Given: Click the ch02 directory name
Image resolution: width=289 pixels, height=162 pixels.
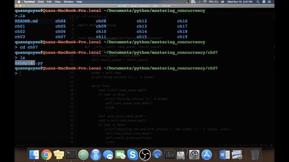Looking at the screenshot, I should (x=20, y=31).
